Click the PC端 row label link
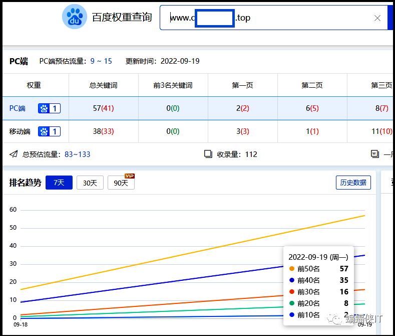The image size is (395, 336). 18,108
